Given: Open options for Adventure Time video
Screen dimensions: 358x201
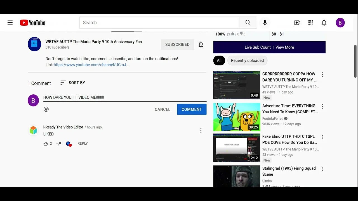Looking at the screenshot, I should [322, 106].
